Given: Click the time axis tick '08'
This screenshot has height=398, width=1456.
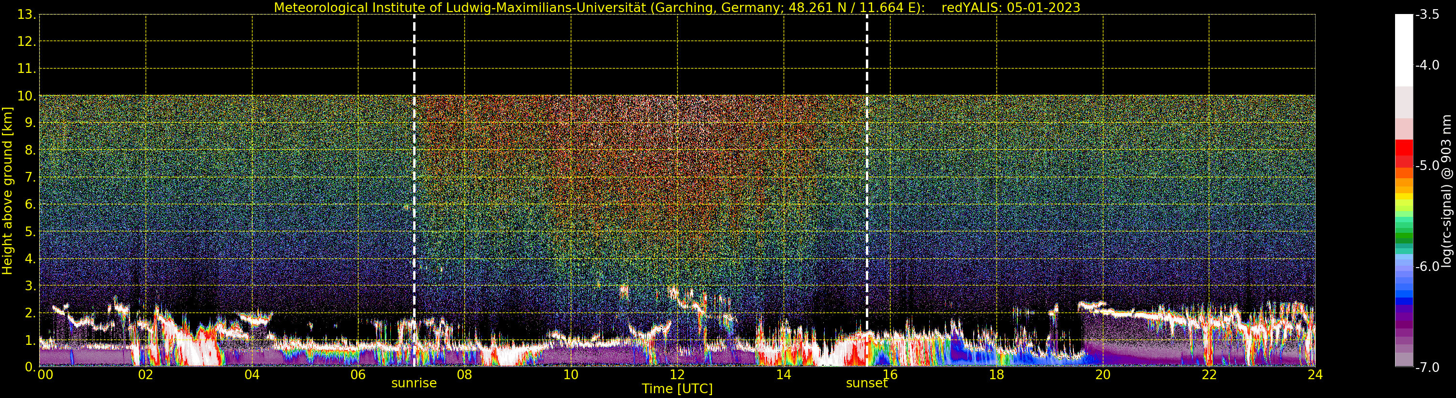Looking at the screenshot, I should point(464,374).
